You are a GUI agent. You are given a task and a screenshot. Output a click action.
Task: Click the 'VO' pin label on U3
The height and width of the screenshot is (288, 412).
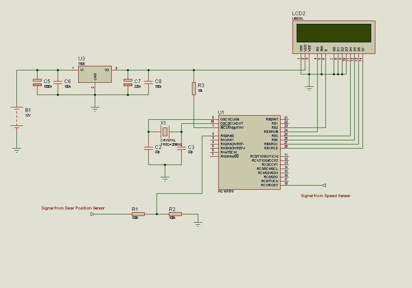107,70
